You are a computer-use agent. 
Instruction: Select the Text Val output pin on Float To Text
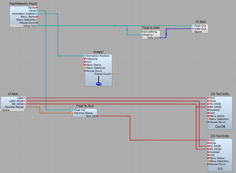tap(97, 116)
